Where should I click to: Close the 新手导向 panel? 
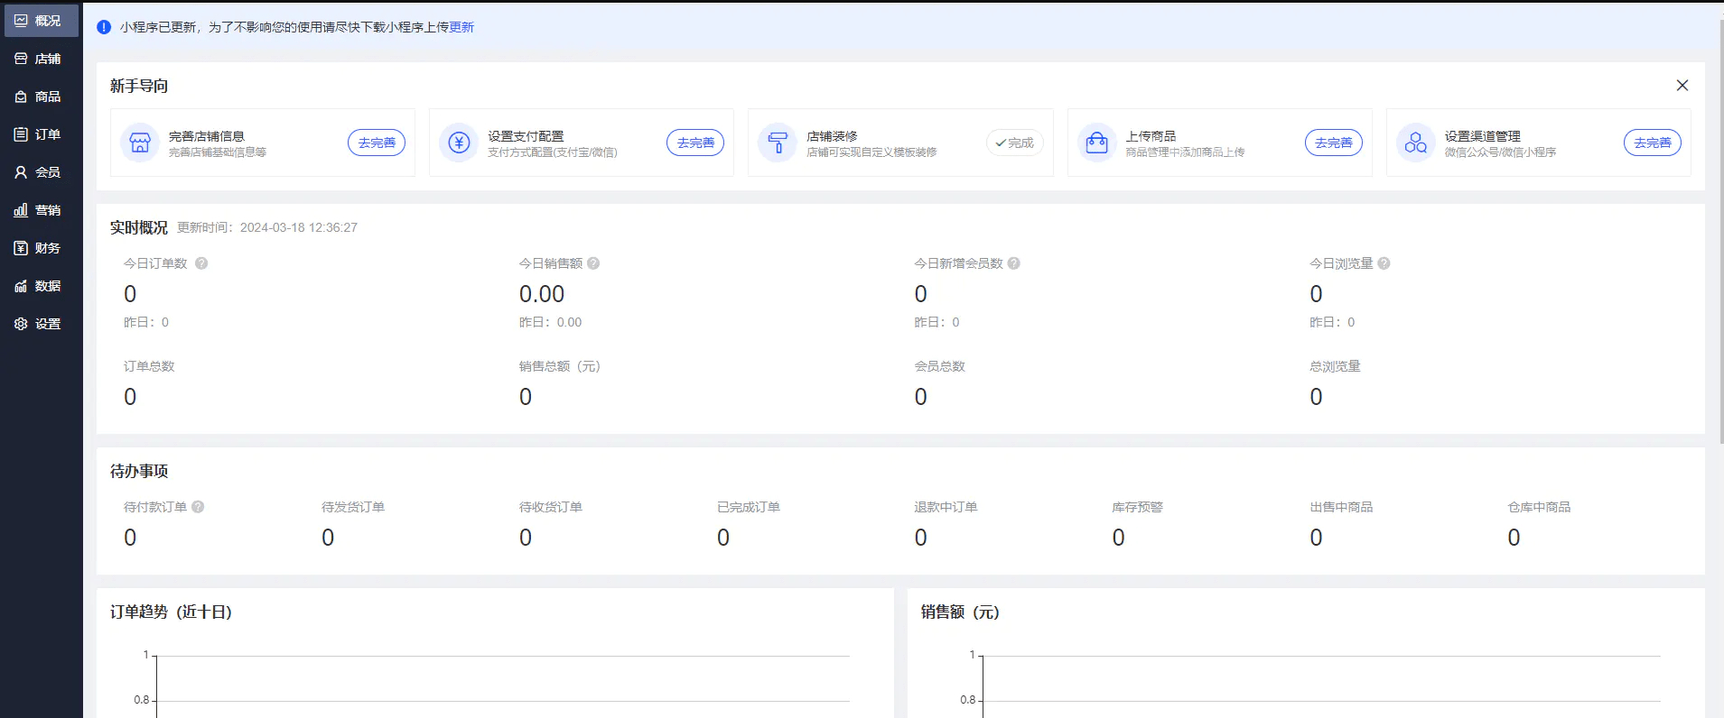click(1682, 86)
